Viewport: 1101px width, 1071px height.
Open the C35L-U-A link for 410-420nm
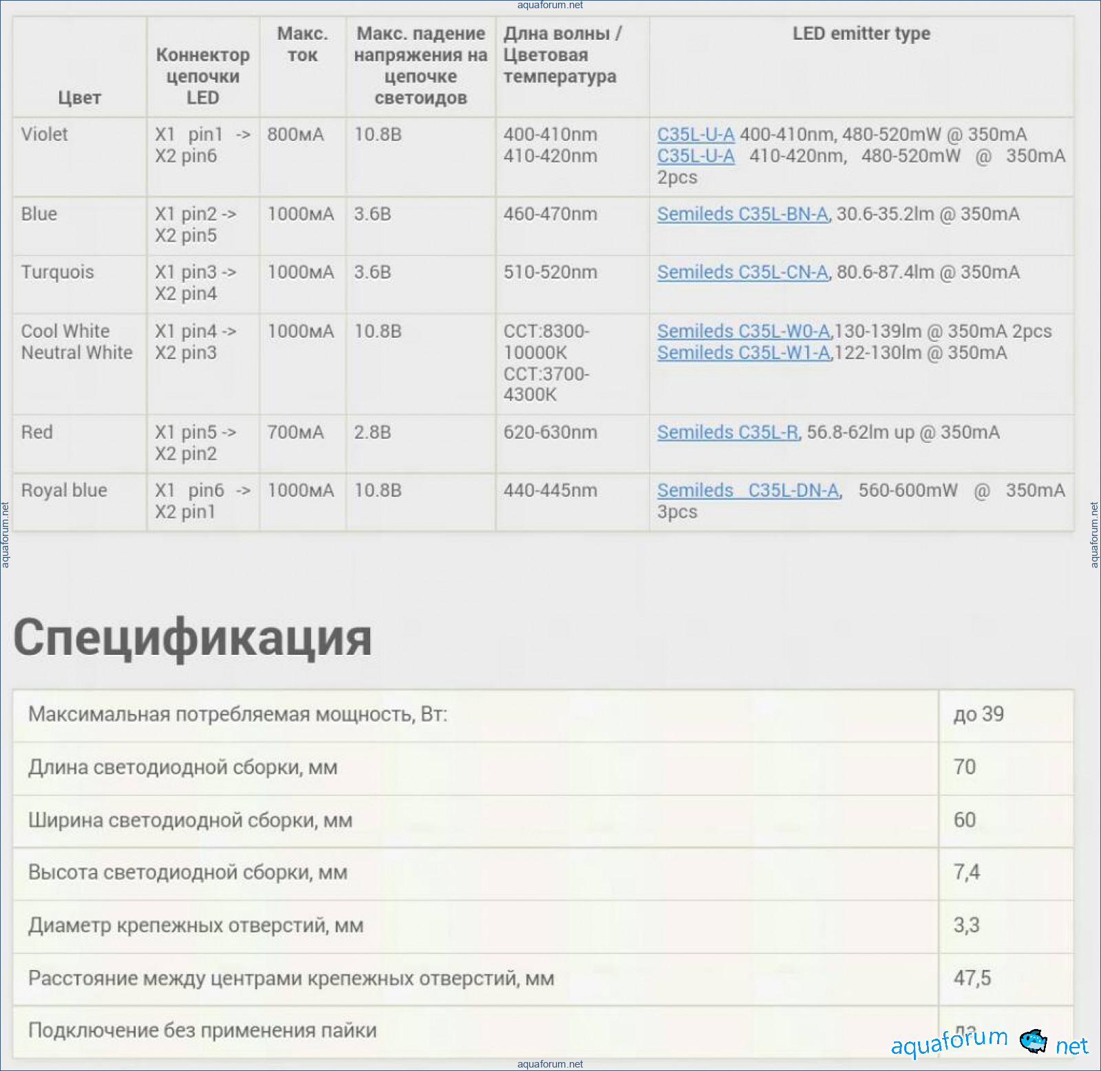pyautogui.click(x=695, y=156)
